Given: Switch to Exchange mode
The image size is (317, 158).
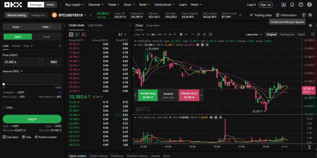Looking at the screenshot, I should point(36,5).
